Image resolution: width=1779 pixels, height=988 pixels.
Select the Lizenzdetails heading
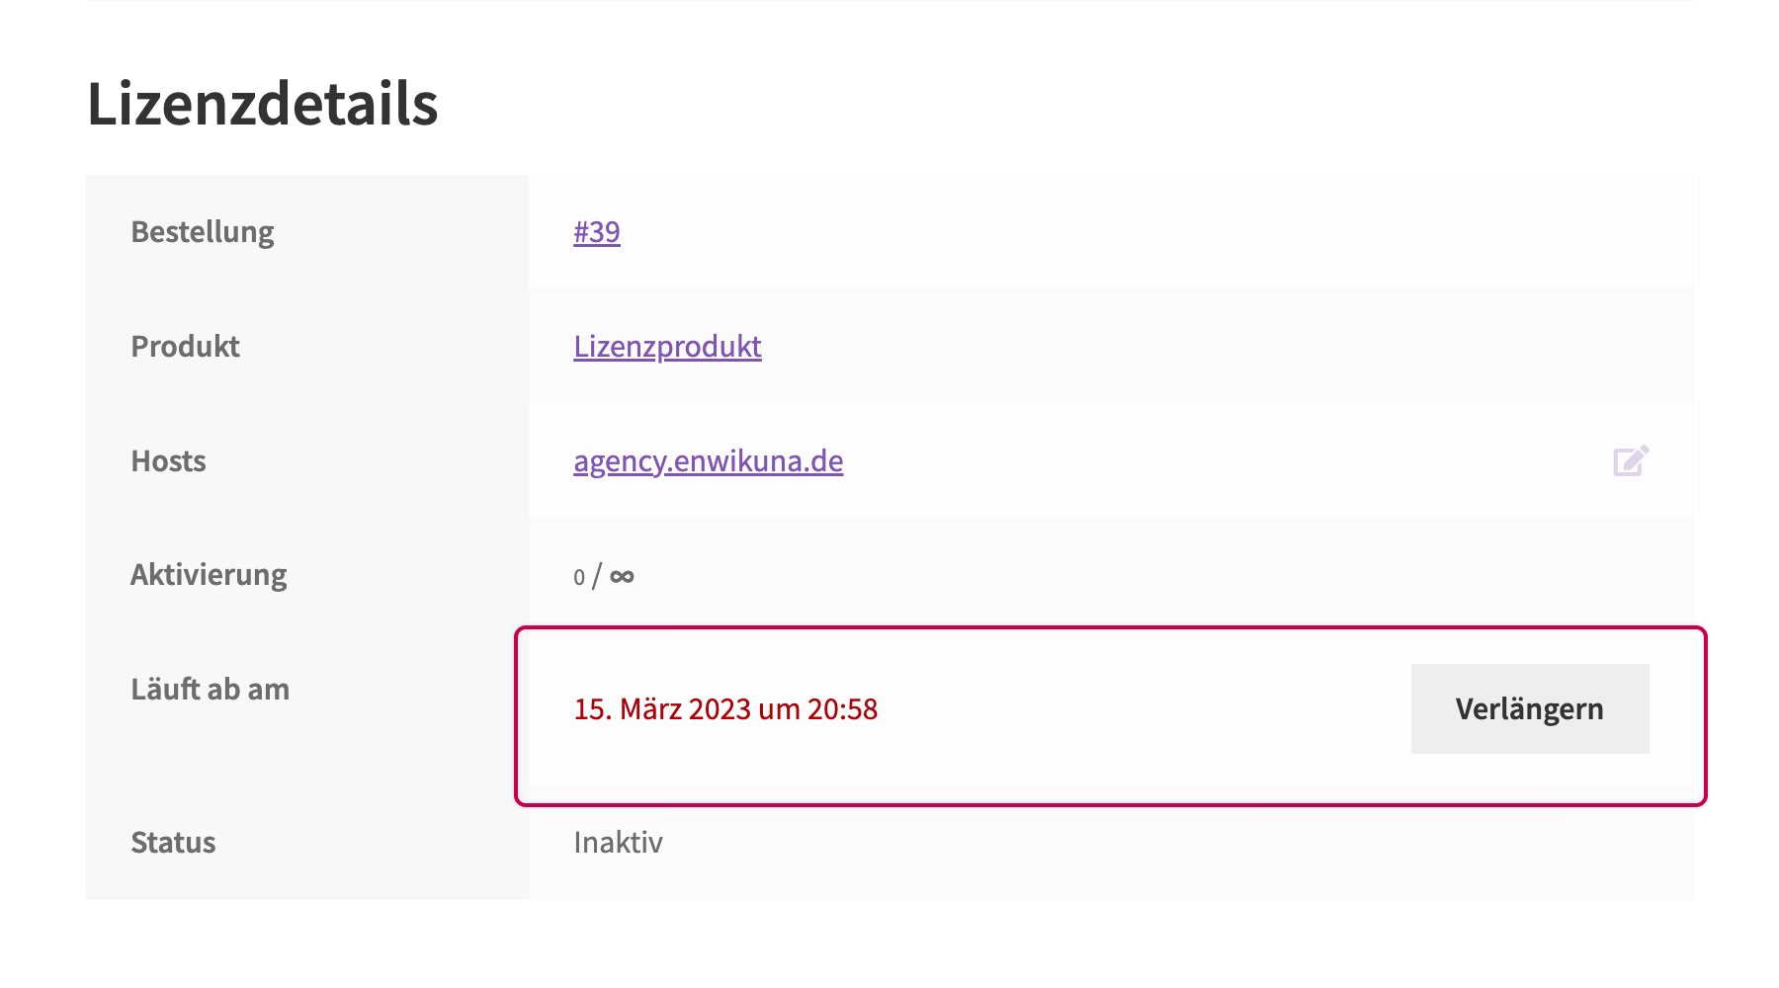[263, 104]
